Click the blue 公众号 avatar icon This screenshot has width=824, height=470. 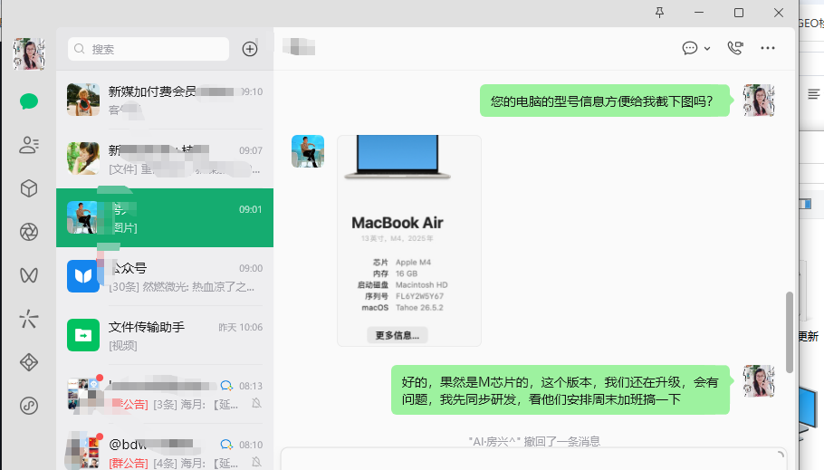[83, 276]
